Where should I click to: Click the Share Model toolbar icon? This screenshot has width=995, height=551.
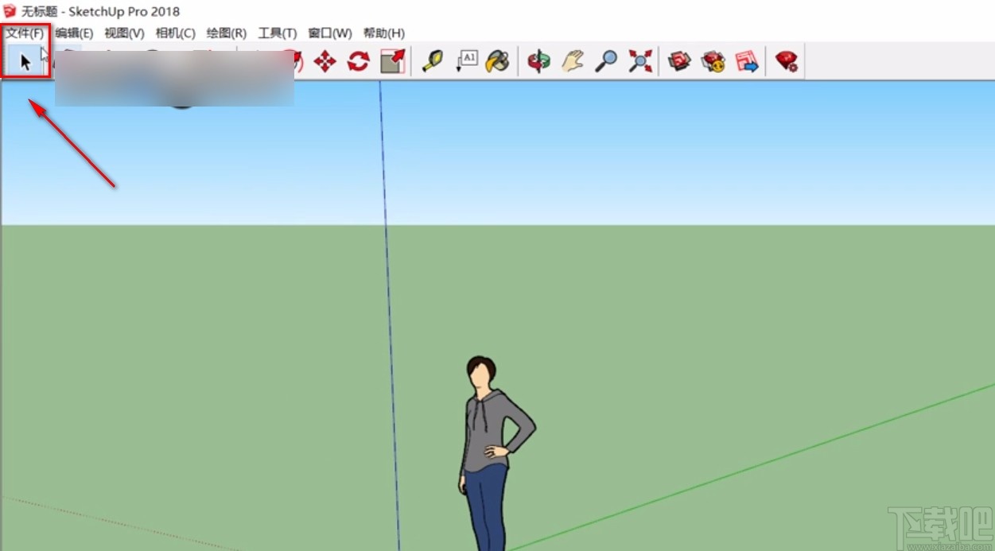[748, 60]
